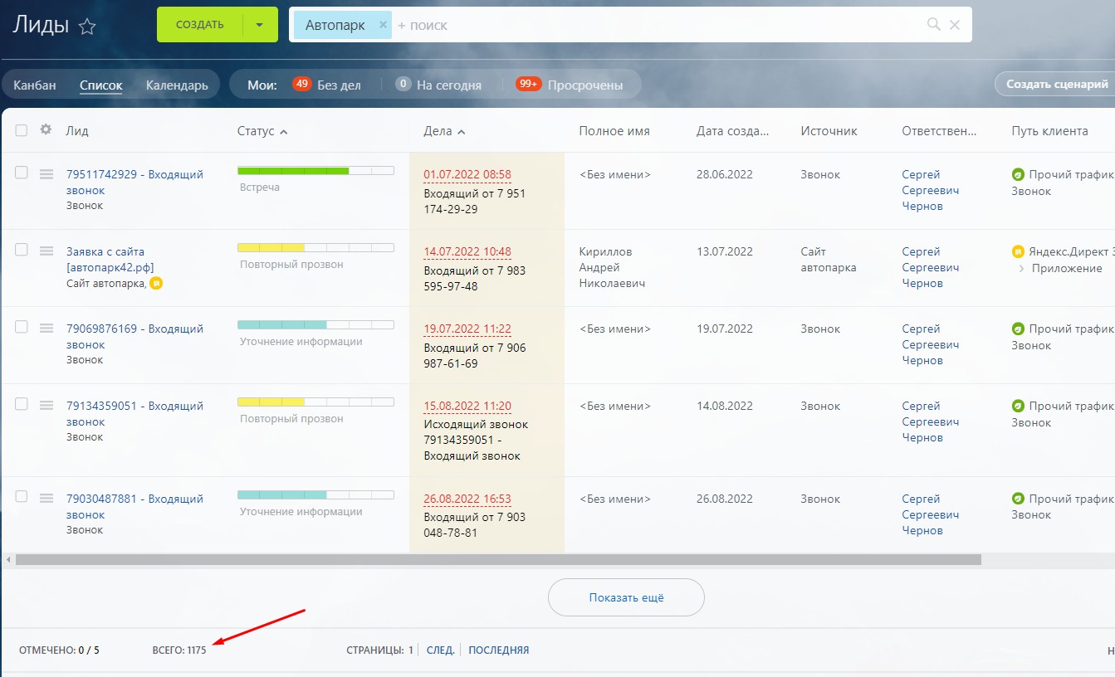Viewport: 1115px width, 677px height.
Task: Open lead 79030487881 - Входящий звонок
Action: point(134,507)
